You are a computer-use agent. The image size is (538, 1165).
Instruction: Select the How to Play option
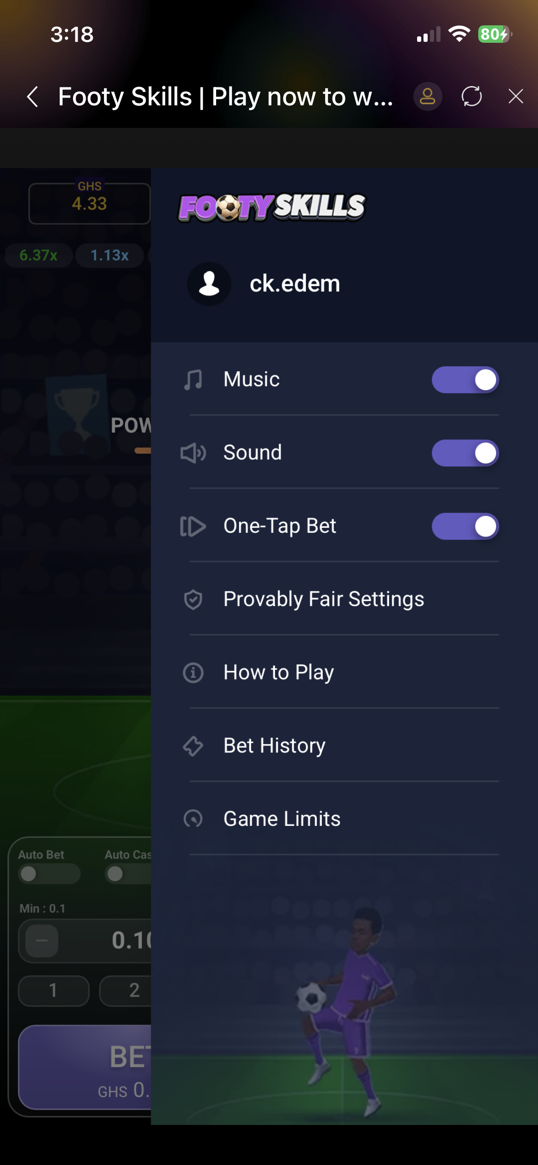pyautogui.click(x=279, y=673)
